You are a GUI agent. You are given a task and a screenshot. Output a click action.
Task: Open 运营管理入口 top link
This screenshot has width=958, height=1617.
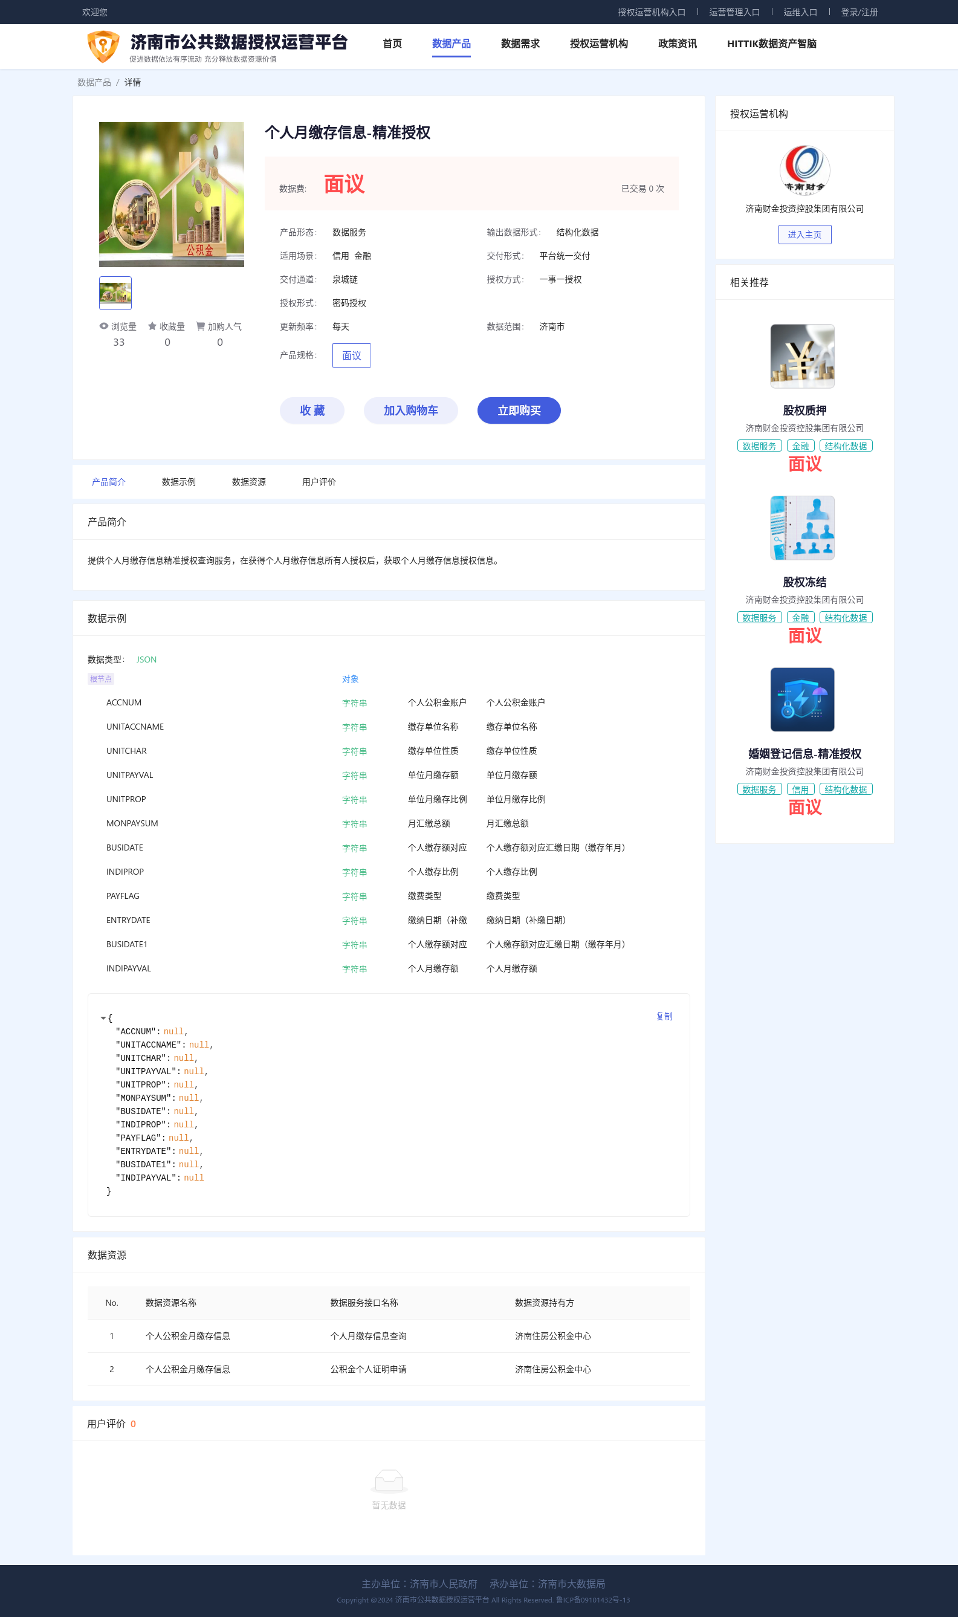point(734,12)
